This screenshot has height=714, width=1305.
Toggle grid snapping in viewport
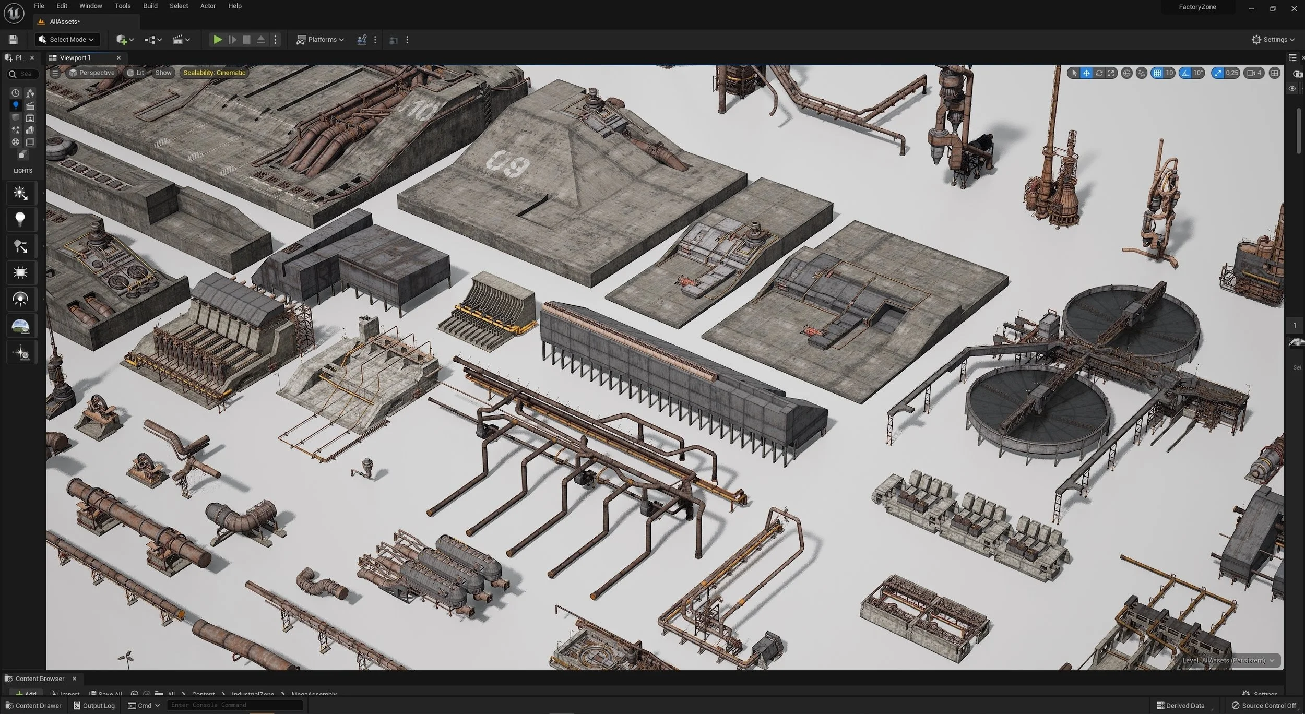1157,73
